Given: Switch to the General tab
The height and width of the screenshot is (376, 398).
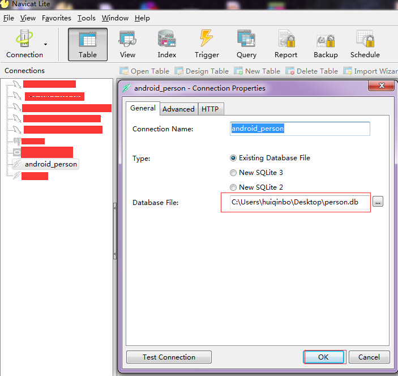Looking at the screenshot, I should point(143,108).
